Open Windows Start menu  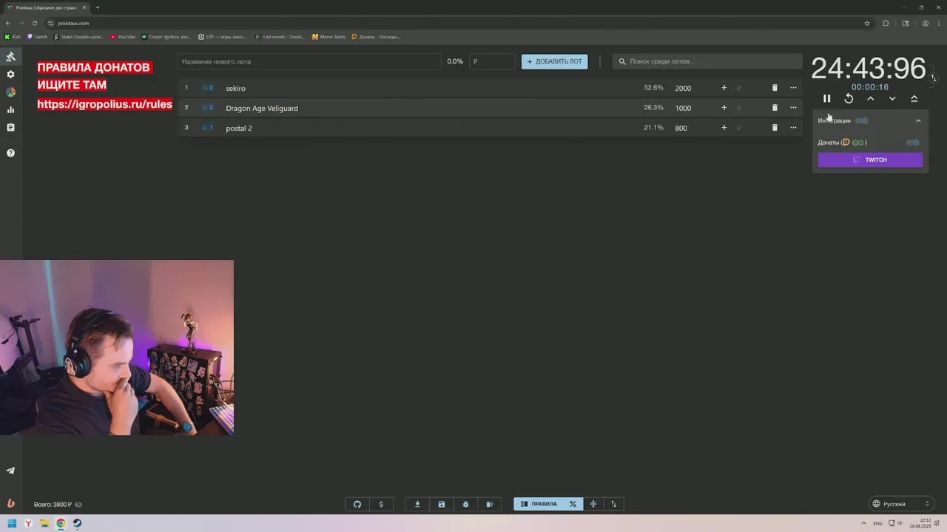(x=12, y=523)
